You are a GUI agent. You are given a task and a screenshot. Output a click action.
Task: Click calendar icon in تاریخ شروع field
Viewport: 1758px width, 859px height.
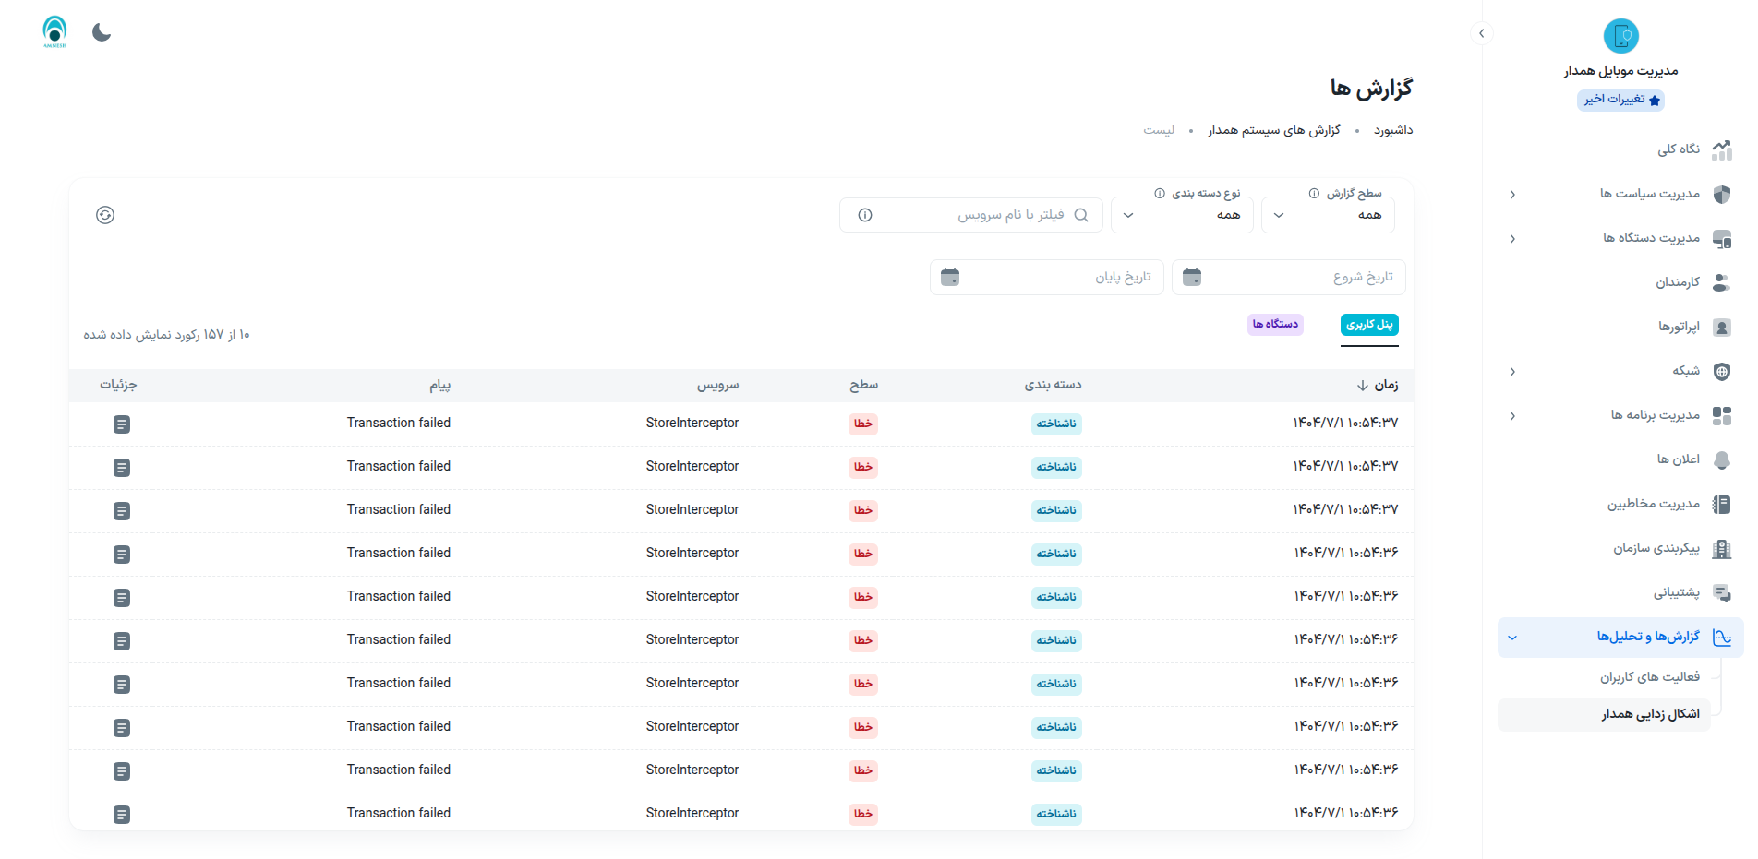1192,277
